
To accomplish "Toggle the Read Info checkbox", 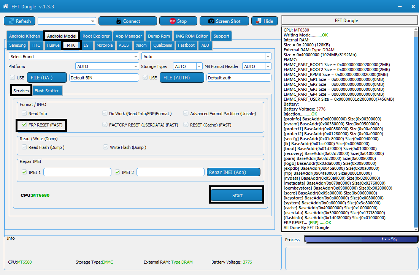I will click(24, 113).
